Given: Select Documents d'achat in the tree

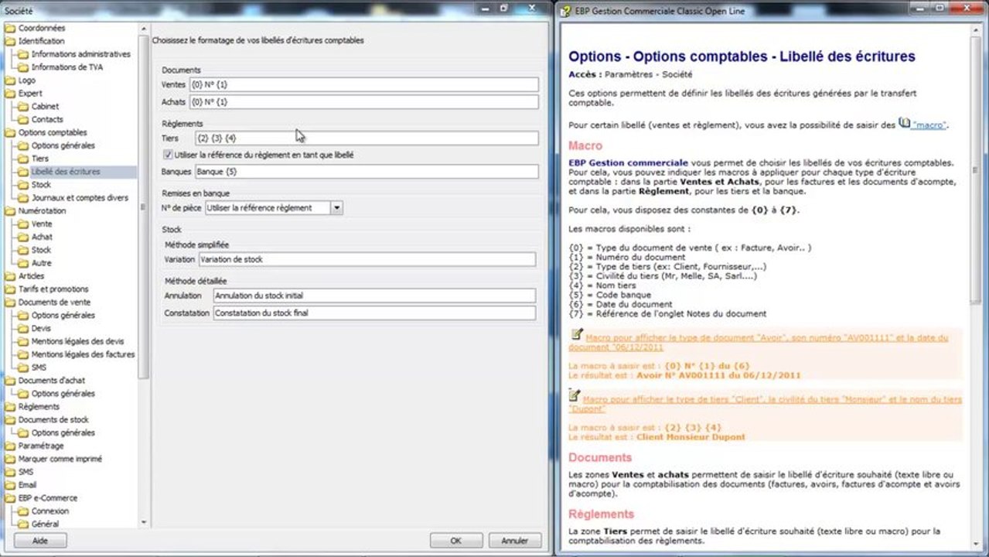Looking at the screenshot, I should click(52, 381).
